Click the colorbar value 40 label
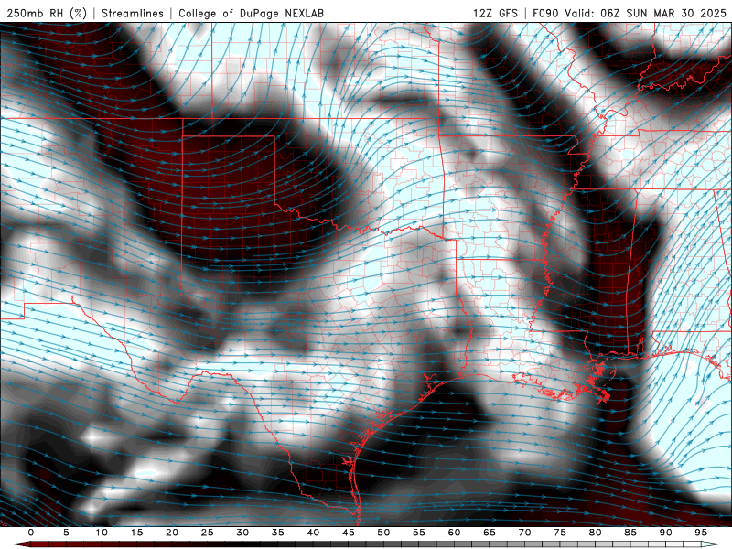Screen dimensions: 732x549 point(313,533)
